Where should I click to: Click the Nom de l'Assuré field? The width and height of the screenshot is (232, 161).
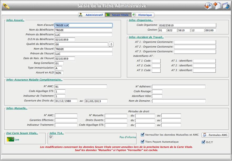coord(84,49)
